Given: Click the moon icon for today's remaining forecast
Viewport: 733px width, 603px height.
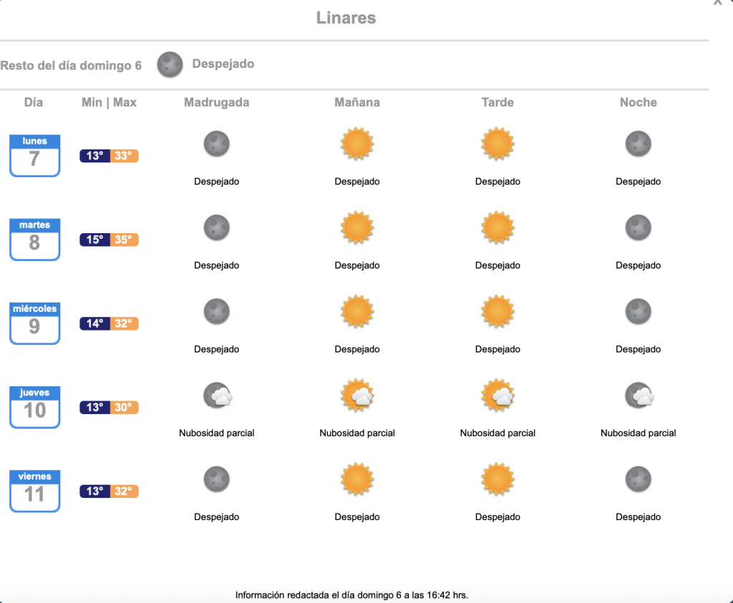Looking at the screenshot, I should coord(170,64).
